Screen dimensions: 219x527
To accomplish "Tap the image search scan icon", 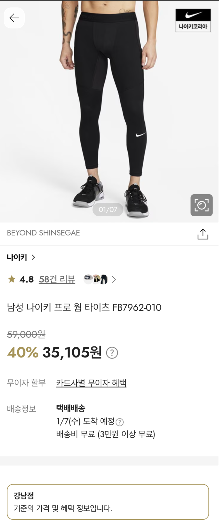I will pos(201,205).
